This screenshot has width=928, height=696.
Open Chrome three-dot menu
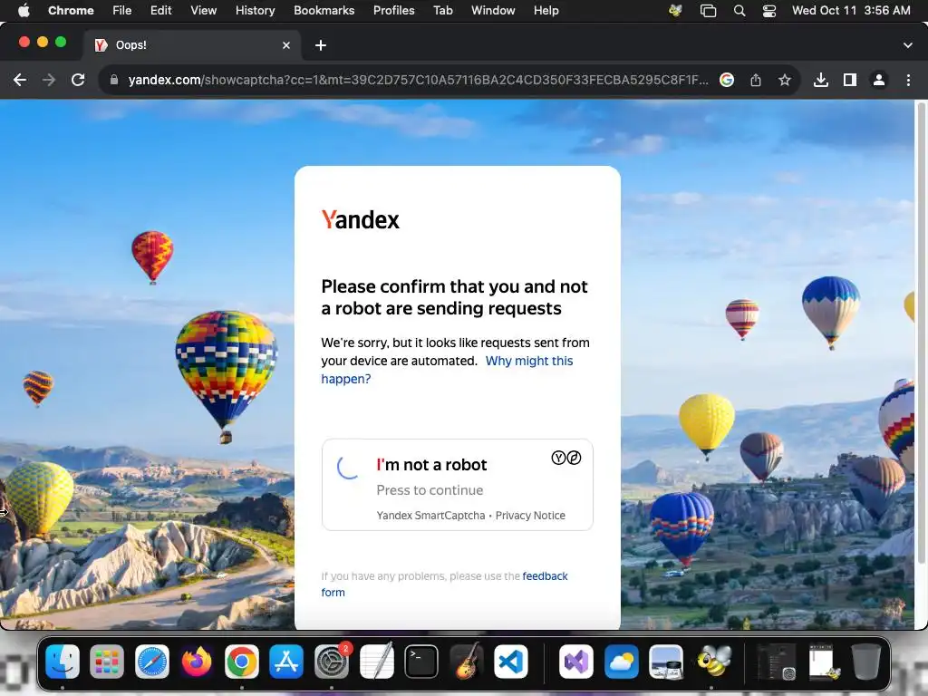point(908,80)
